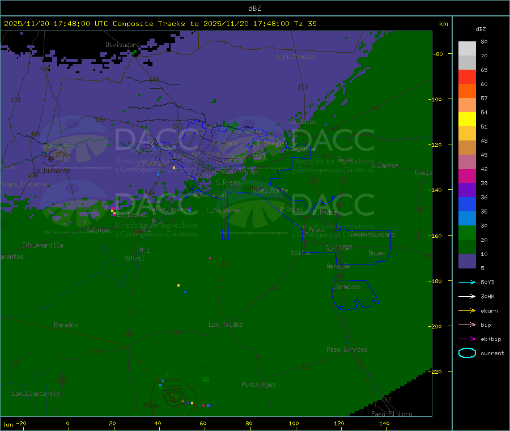Viewport: 510px width, 431px height.
Task: Pick the bright green 20–30 dBZ swatch
Action: (467, 233)
